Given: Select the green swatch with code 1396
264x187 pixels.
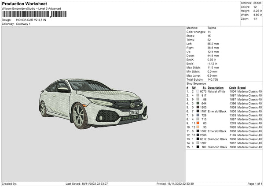Looking at the screenshot, I should tap(198, 103).
